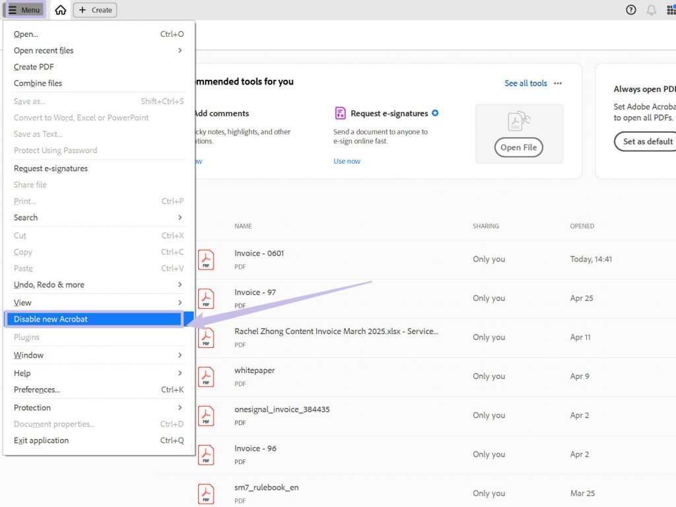Click the notifications bell icon
The height and width of the screenshot is (507, 676).
coord(652,10)
